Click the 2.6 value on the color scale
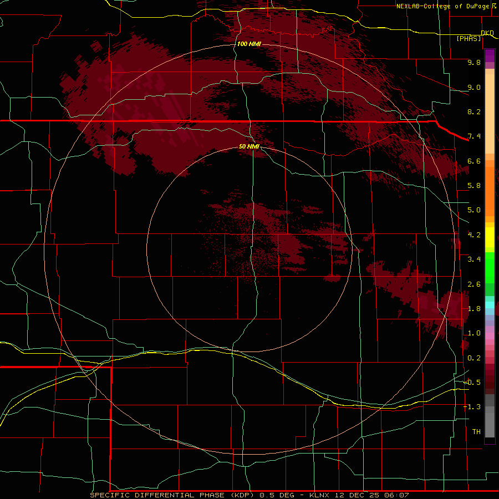Viewport: 499px width, 499px height. pyautogui.click(x=474, y=284)
